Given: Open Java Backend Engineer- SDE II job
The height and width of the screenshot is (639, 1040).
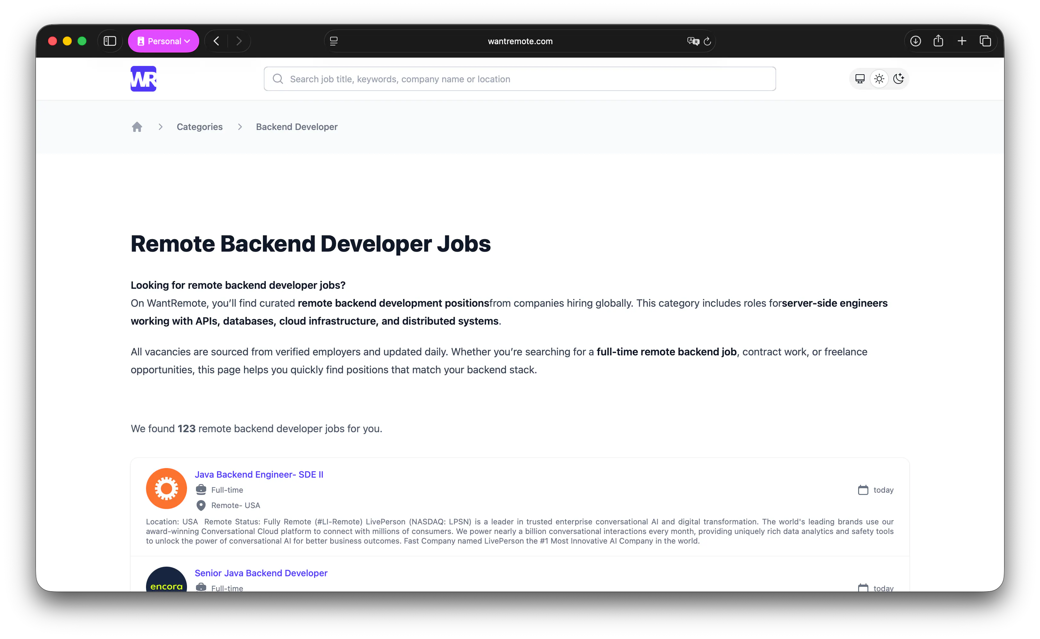Looking at the screenshot, I should click(x=259, y=474).
